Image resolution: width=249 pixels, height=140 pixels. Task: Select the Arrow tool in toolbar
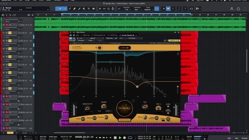[60, 9]
